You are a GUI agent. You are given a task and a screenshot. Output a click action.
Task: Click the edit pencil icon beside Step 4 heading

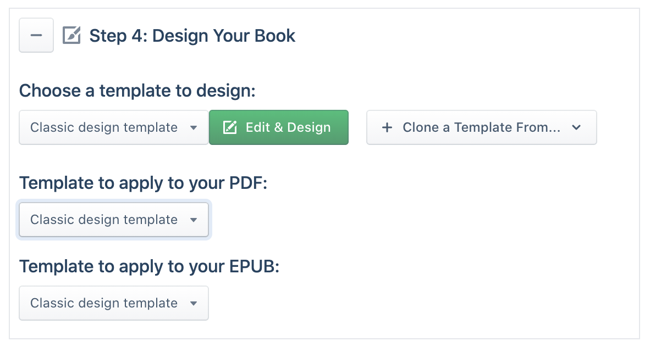point(71,35)
